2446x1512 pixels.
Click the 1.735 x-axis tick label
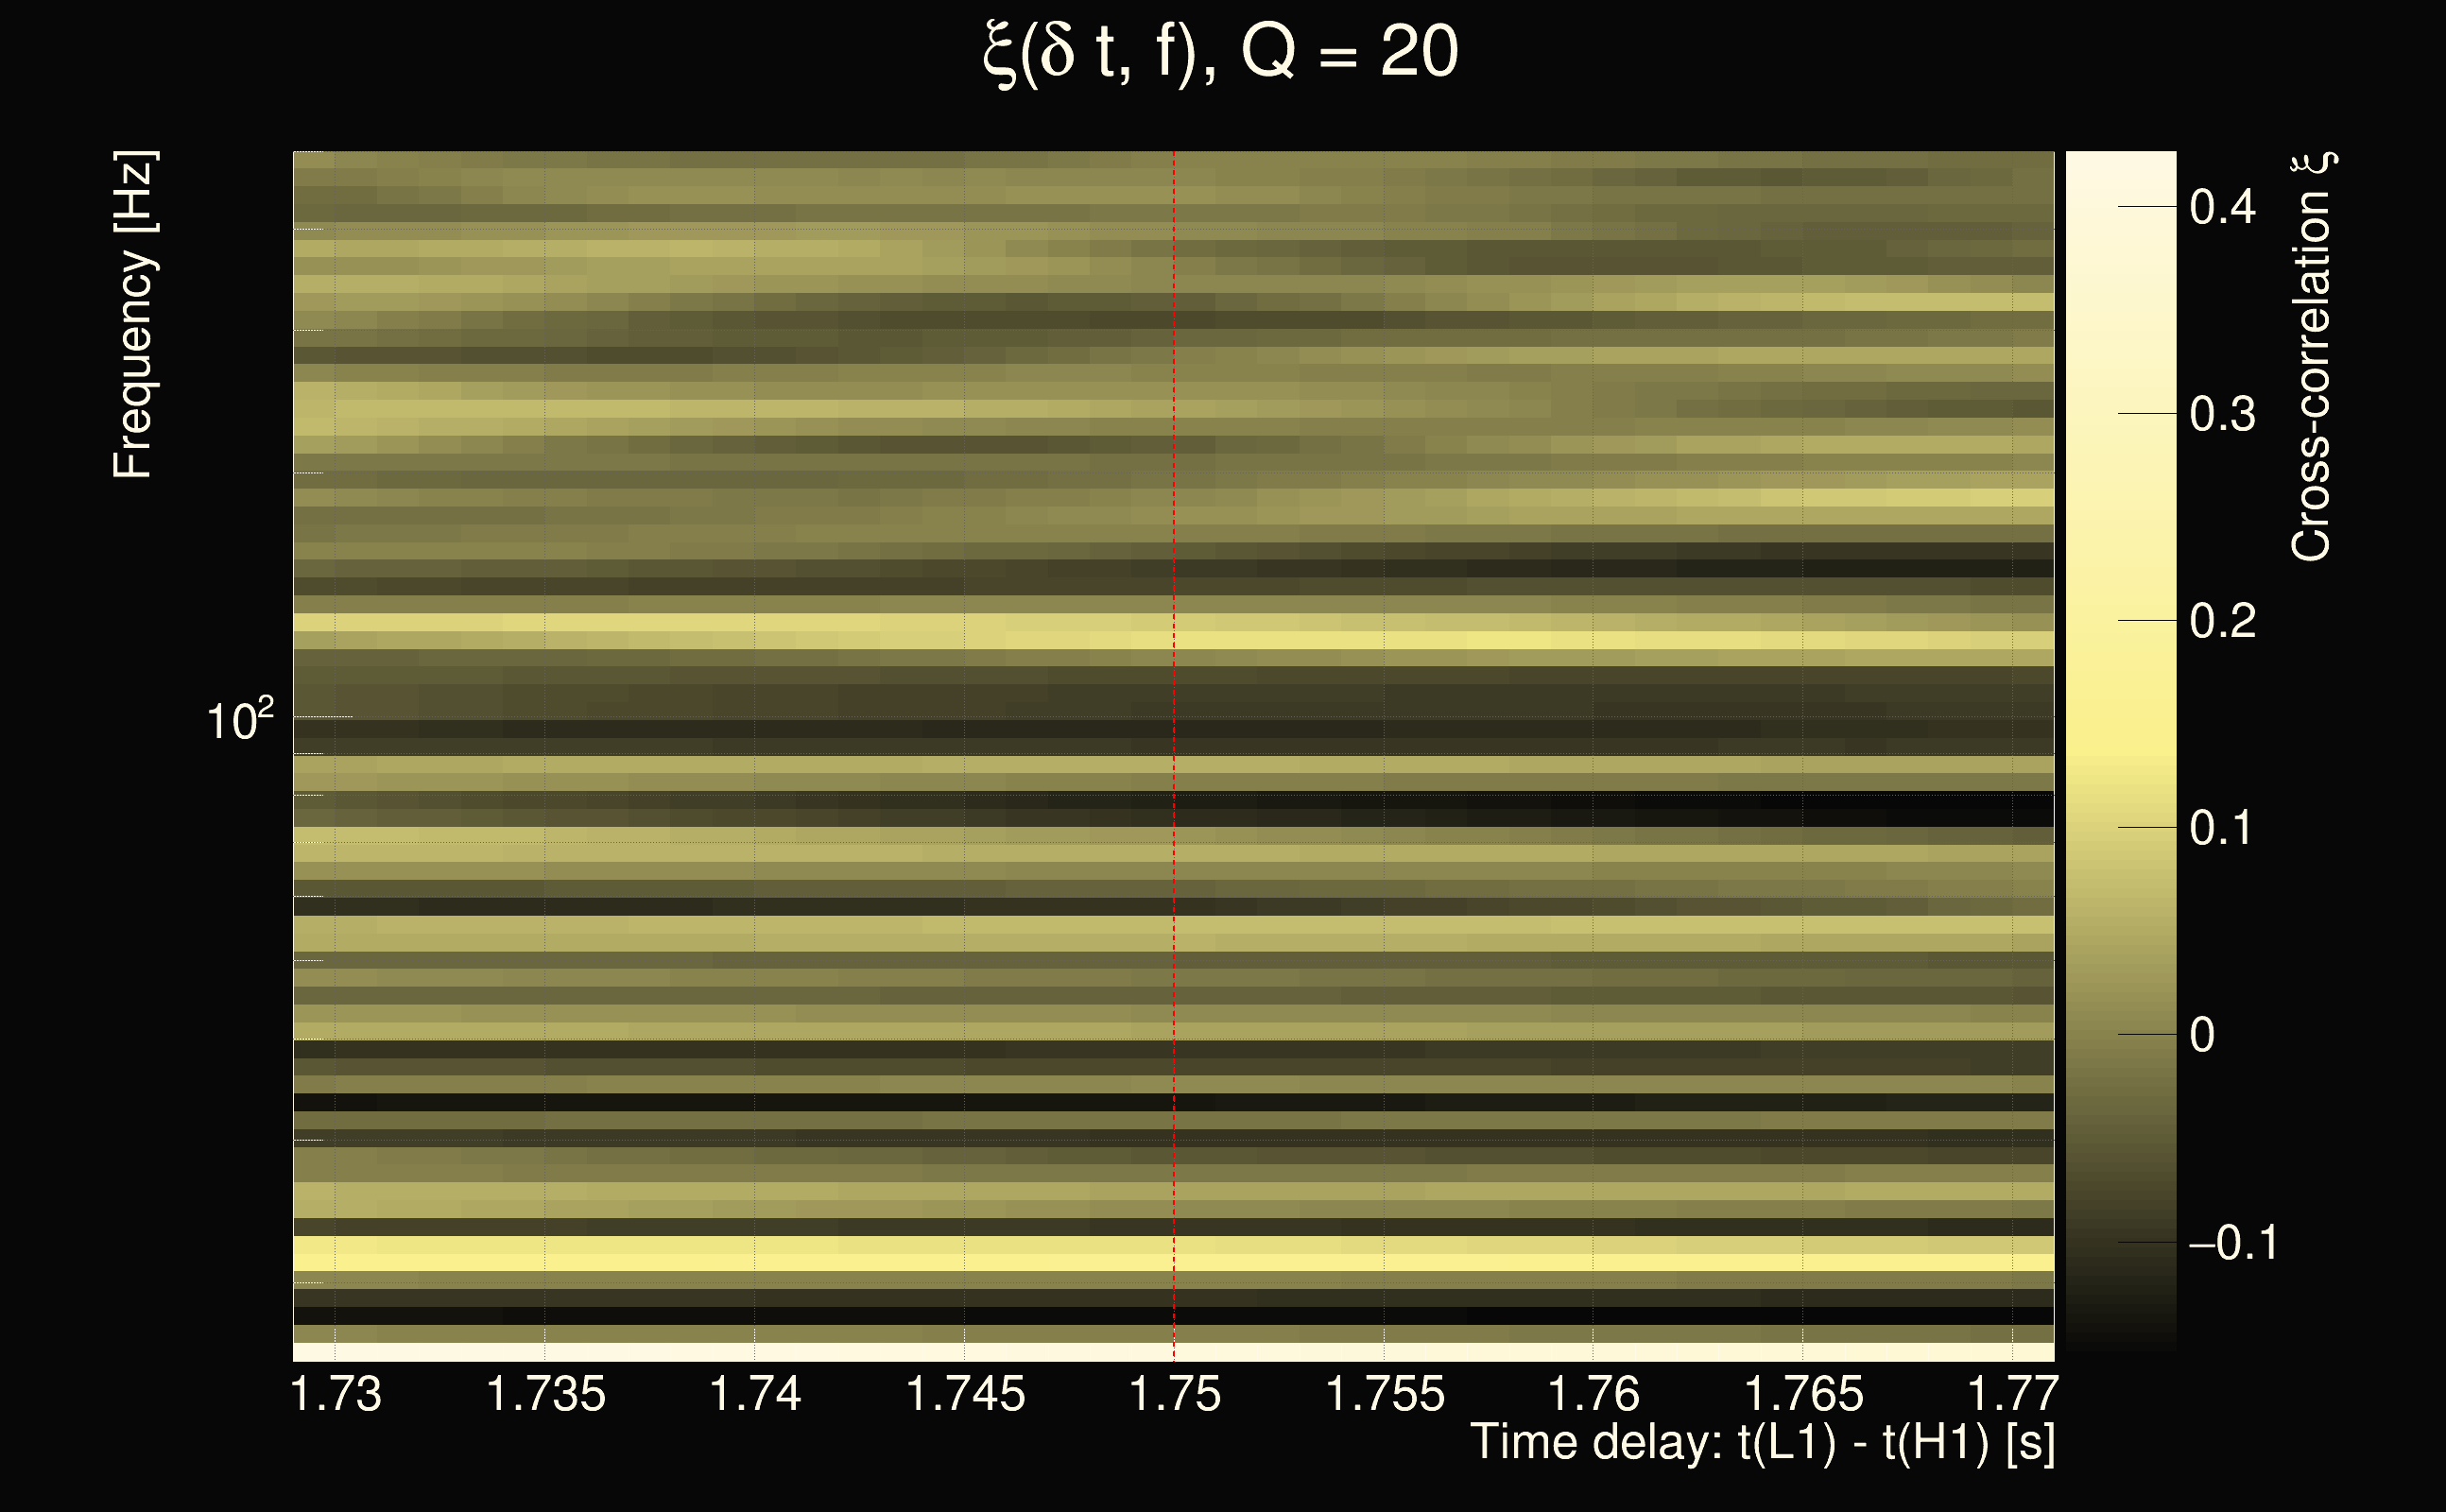click(x=545, y=1394)
